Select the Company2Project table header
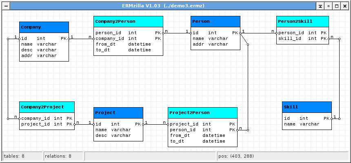Viewport: 351px width, 163px height. pos(47,107)
